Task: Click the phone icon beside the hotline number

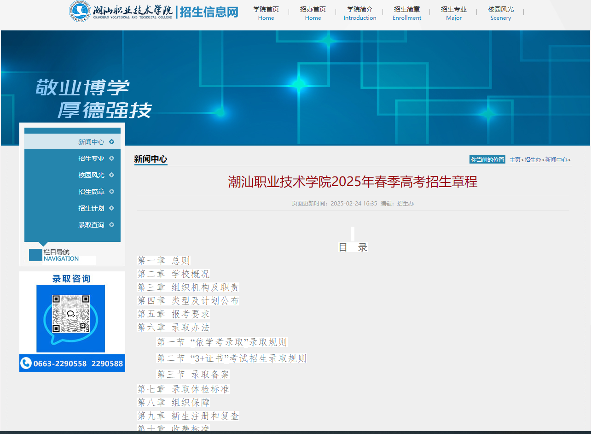Action: [25, 364]
